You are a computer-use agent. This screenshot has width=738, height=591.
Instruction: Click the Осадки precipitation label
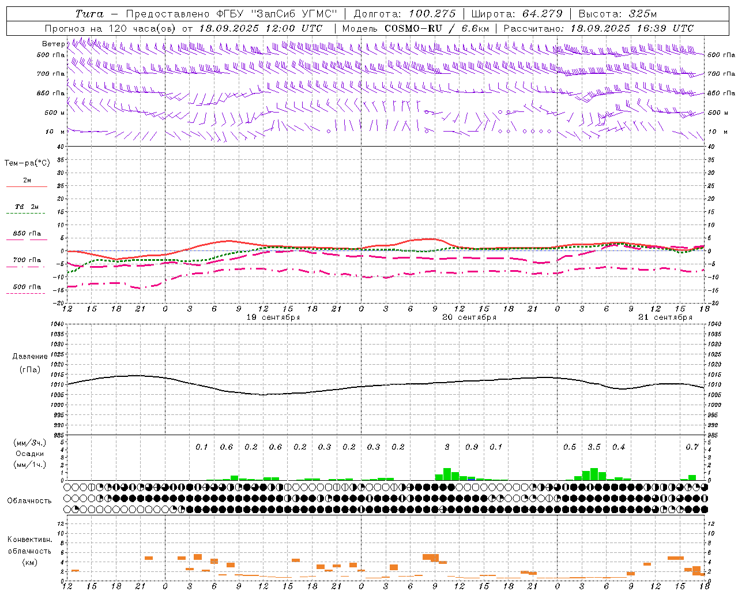click(29, 454)
